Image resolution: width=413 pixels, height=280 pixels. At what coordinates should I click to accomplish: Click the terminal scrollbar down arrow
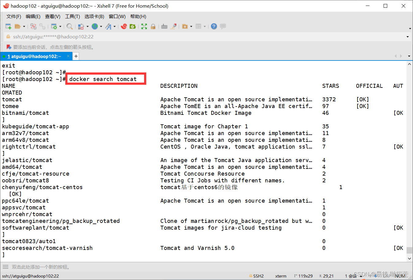(x=409, y=259)
